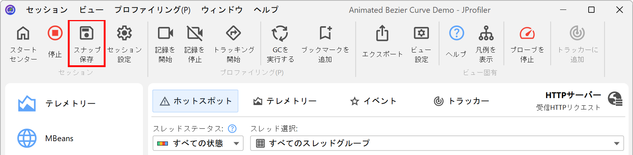Start recording with the 記録を開始 camera icon
Viewport: 633px width, 155px height.
165,34
